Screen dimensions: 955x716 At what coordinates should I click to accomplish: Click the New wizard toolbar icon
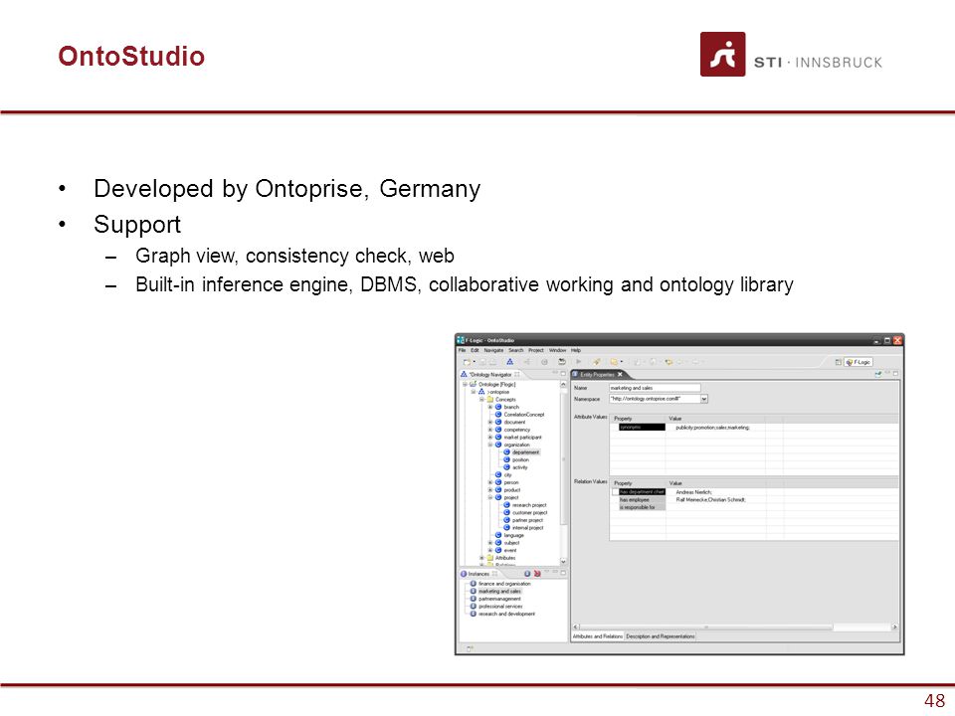coord(468,362)
